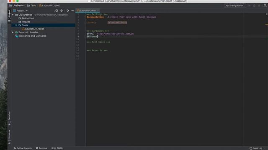Click the ${URL} variable in editor
Viewport: 268px width, 150px height.
(x=90, y=34)
